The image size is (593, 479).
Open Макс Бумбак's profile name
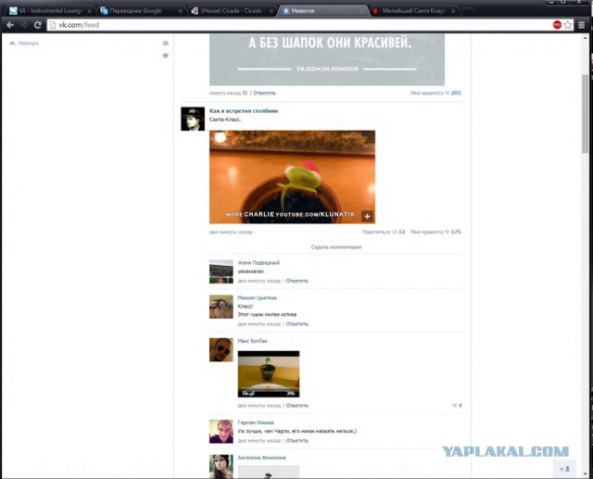pyautogui.click(x=253, y=341)
